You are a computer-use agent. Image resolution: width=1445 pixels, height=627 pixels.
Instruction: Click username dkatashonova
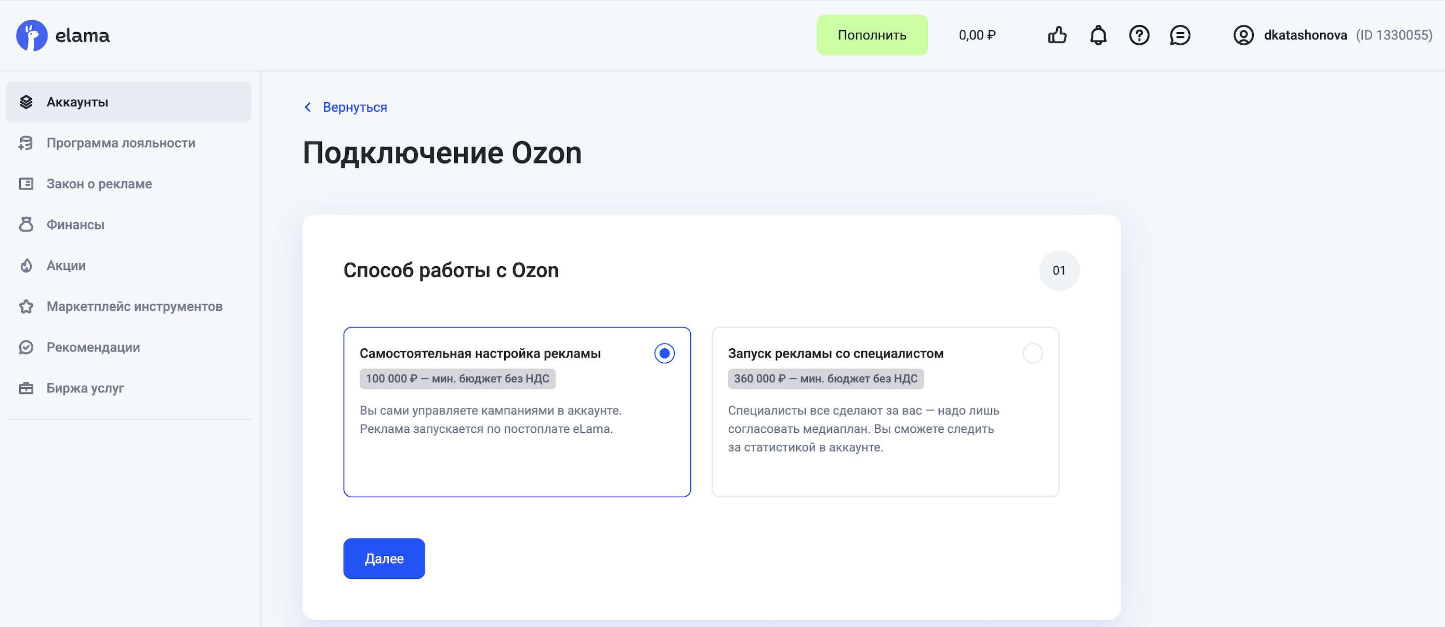(x=1305, y=35)
